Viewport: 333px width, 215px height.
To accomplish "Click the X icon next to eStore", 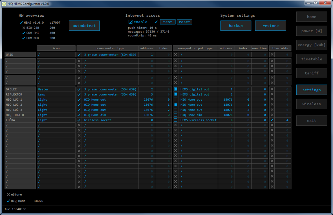I will point(8,194).
